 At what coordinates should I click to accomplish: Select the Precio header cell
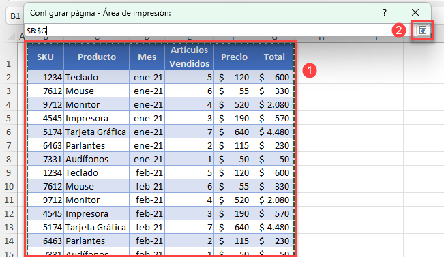[x=234, y=57]
